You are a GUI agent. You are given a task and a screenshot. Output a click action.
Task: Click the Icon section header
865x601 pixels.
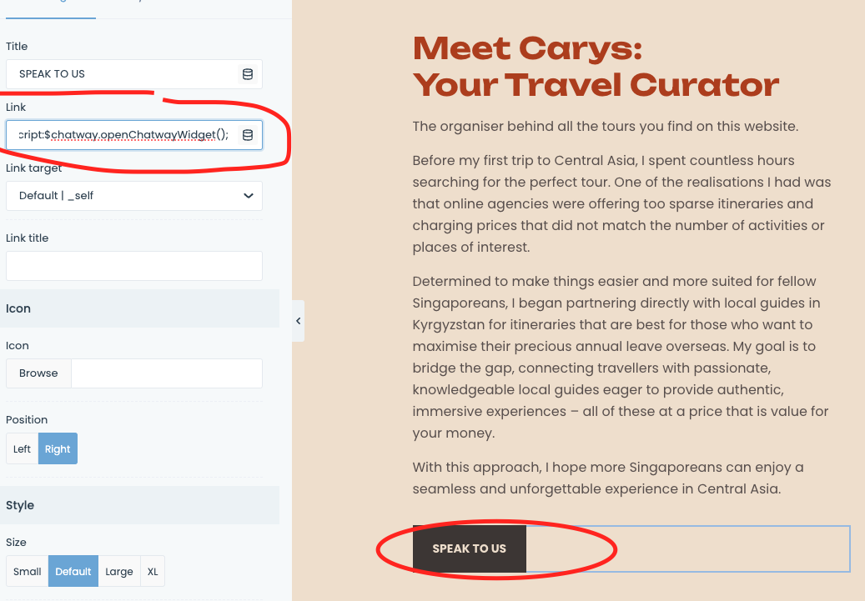pyautogui.click(x=140, y=308)
